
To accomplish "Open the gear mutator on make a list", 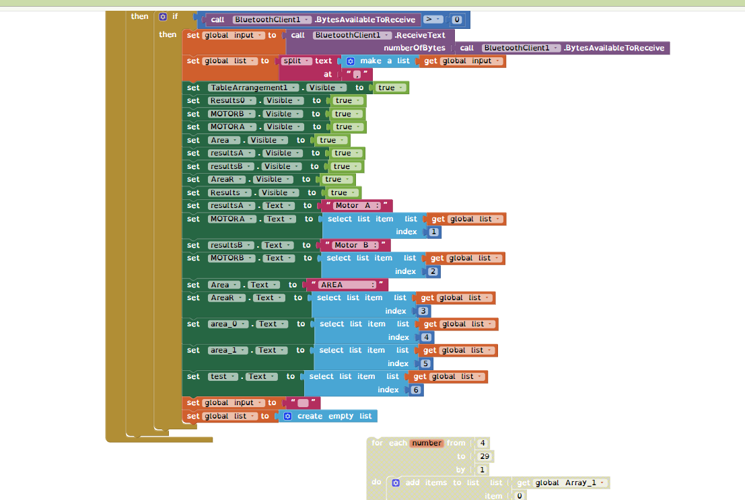I will [350, 61].
